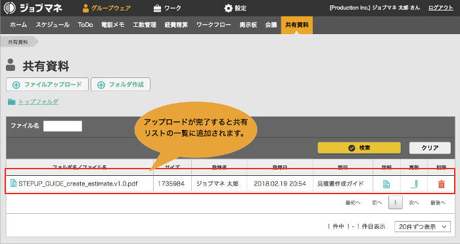
Task: Go to first page with 最初へ
Action: (x=353, y=203)
